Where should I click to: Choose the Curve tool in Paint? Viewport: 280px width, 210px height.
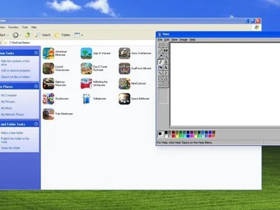click(x=166, y=73)
